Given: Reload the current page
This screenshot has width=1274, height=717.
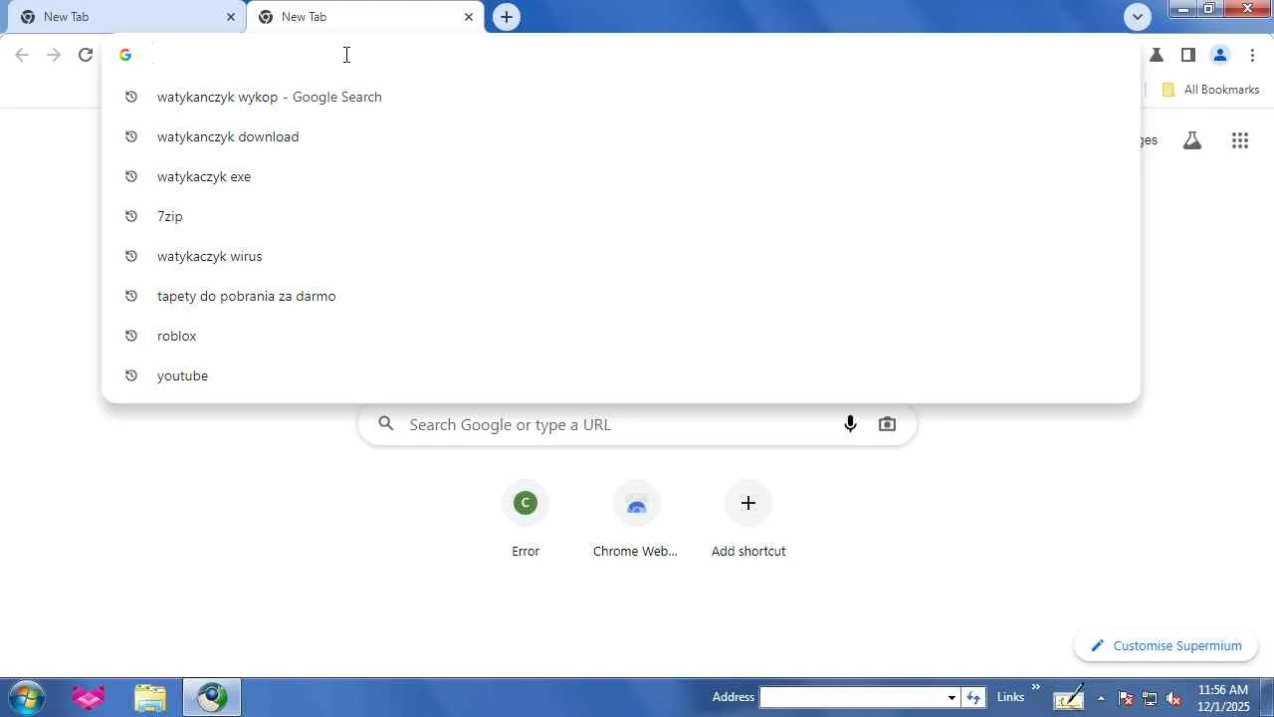Looking at the screenshot, I should pos(86,55).
